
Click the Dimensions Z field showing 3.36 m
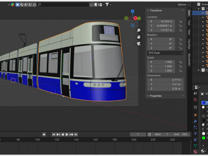point(166,89)
